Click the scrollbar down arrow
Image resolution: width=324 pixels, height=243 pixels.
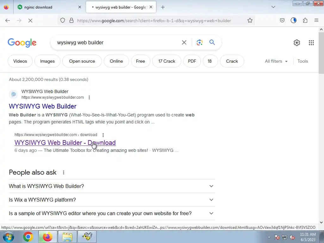pyautogui.click(x=321, y=222)
